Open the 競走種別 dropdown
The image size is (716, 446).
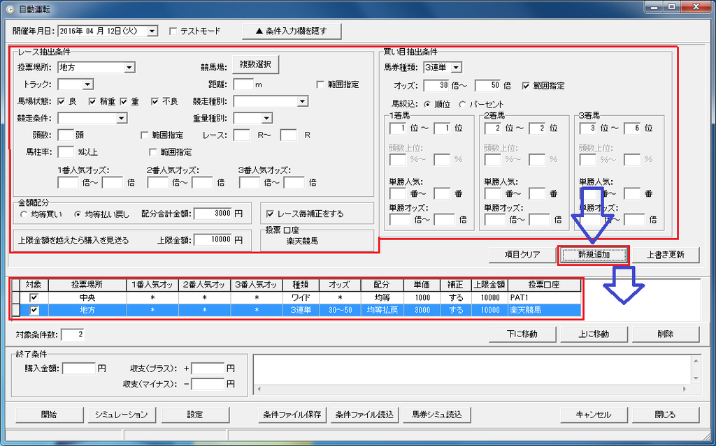click(302, 101)
